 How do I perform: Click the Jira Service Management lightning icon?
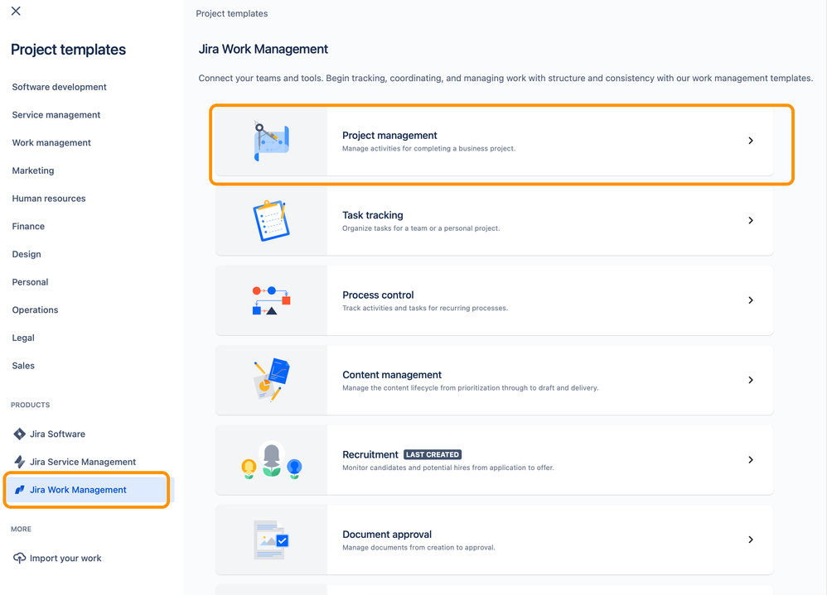click(x=20, y=462)
